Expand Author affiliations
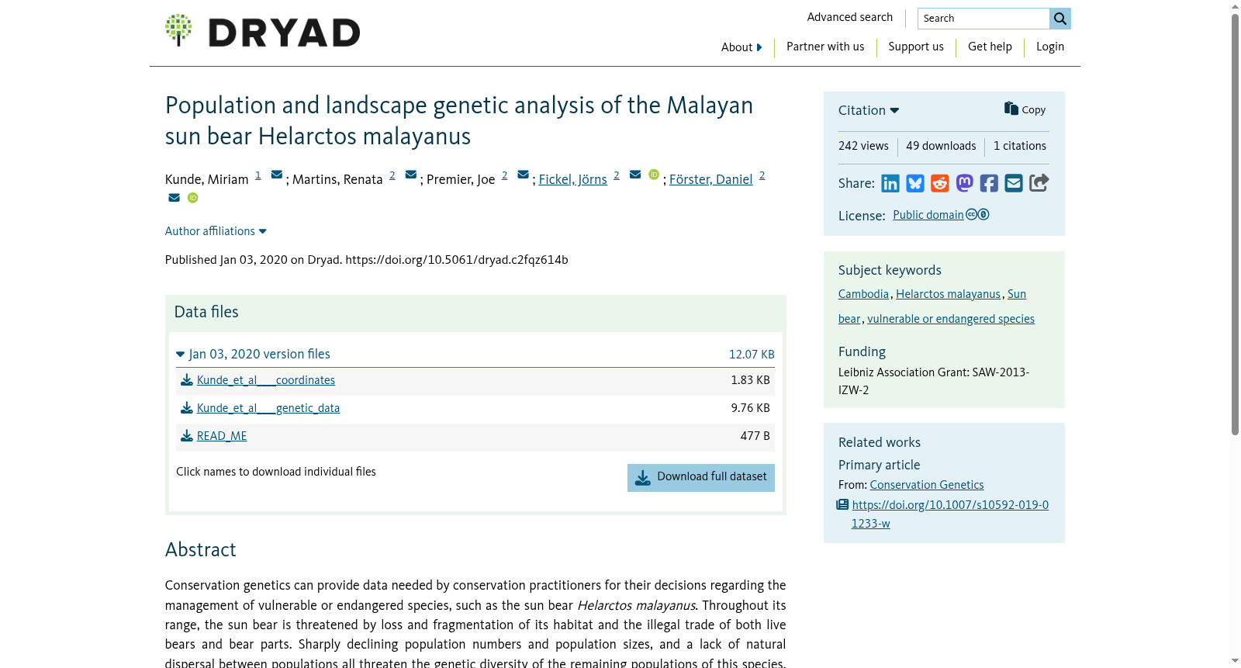Image resolution: width=1241 pixels, height=668 pixels. 216,231
